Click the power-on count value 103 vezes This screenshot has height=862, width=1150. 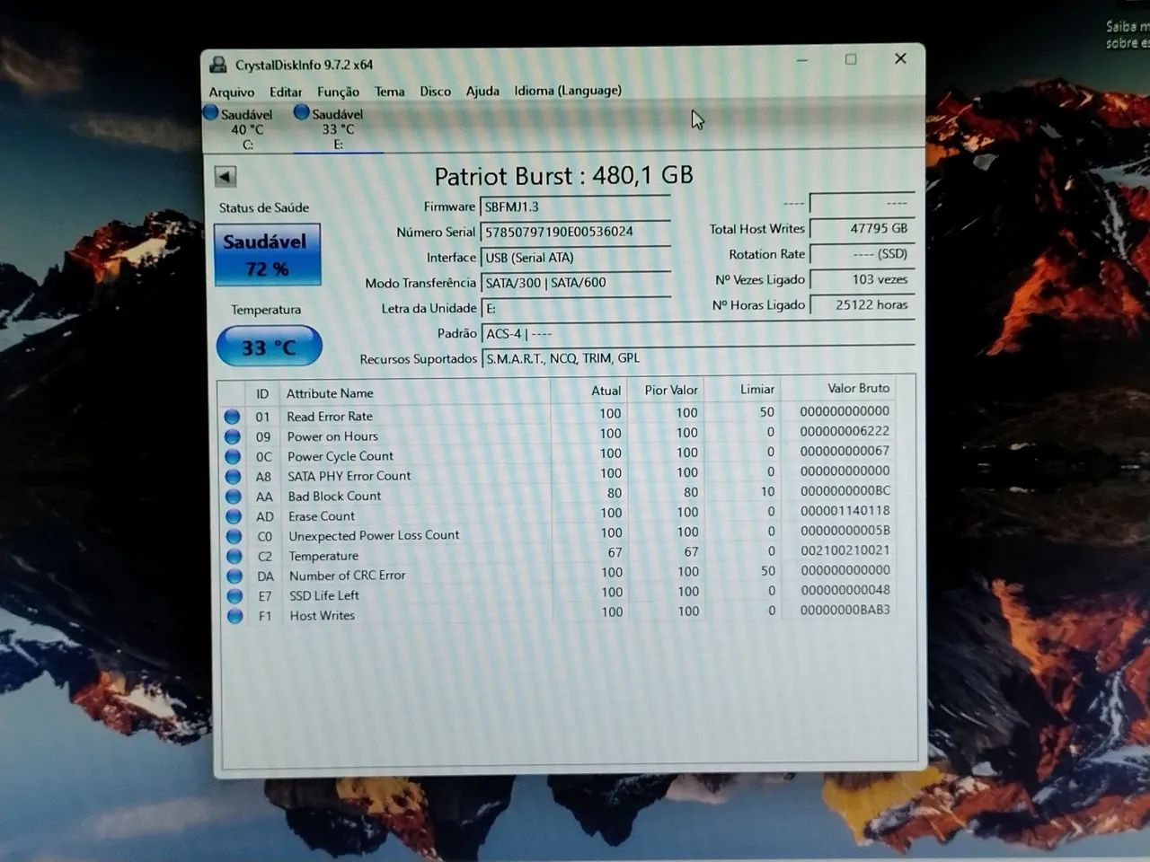tap(862, 279)
